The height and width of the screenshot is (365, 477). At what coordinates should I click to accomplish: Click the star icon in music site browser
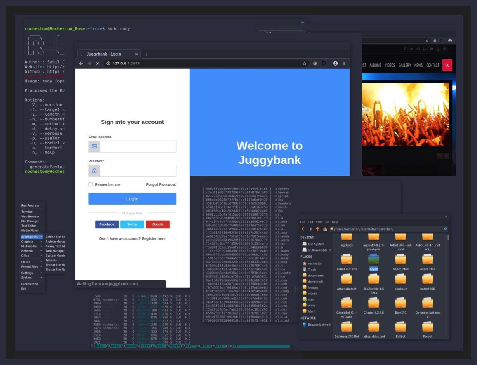(427, 40)
